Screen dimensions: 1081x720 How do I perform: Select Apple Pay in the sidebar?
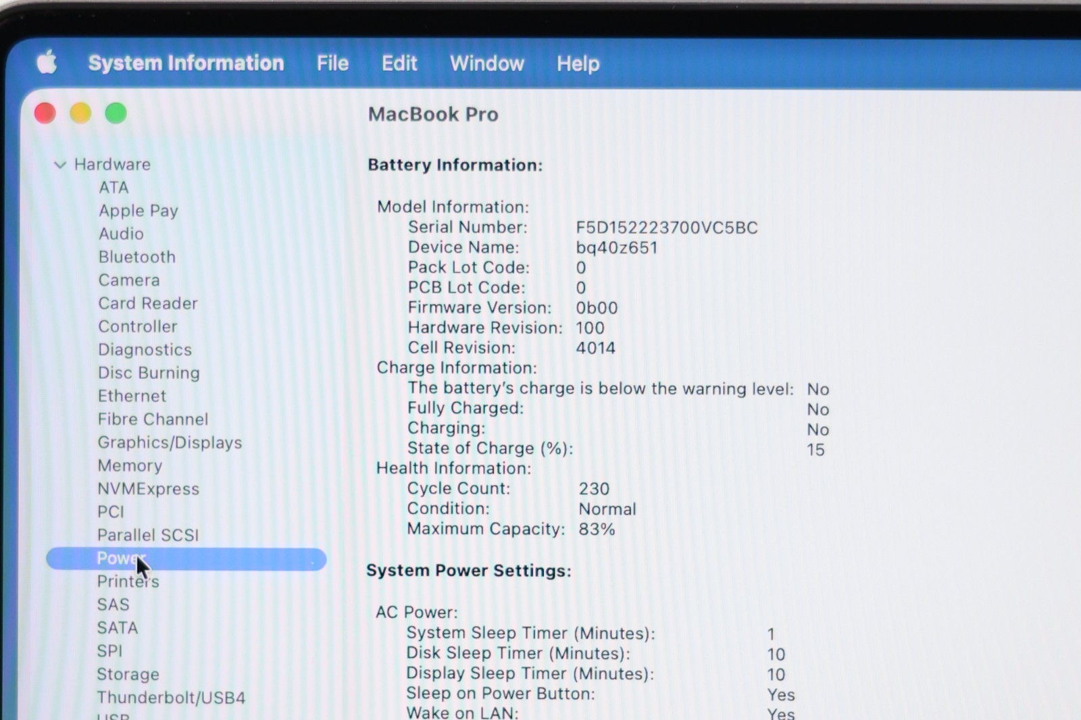139,211
